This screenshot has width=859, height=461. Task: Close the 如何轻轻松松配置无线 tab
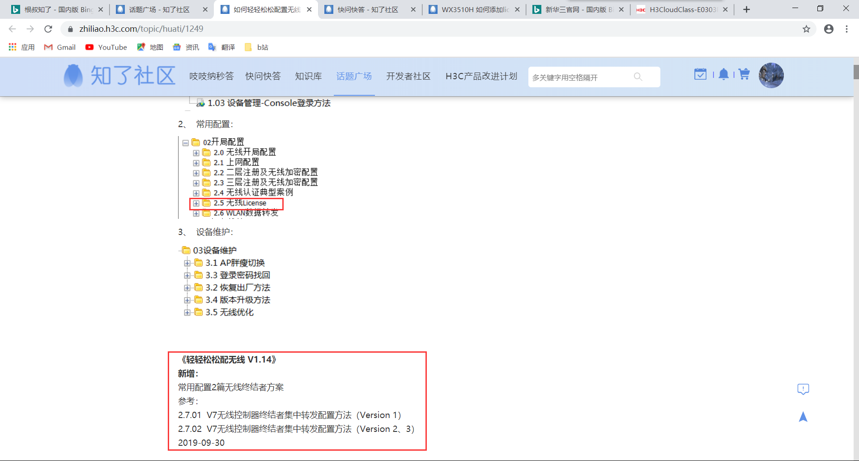point(309,9)
